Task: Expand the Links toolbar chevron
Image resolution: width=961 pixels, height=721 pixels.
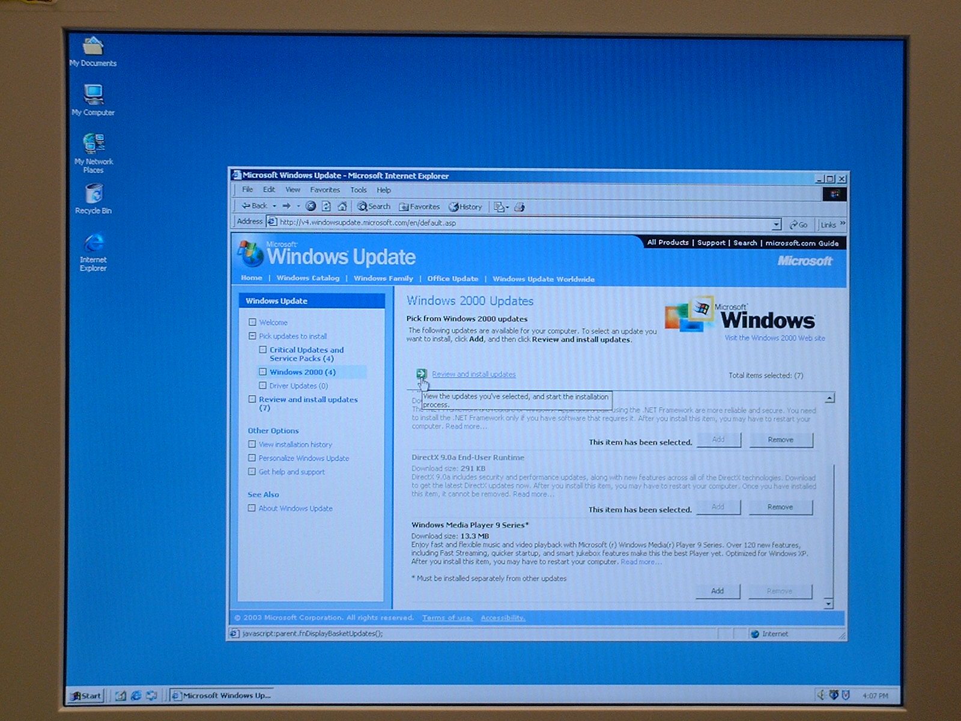Action: pyautogui.click(x=843, y=224)
